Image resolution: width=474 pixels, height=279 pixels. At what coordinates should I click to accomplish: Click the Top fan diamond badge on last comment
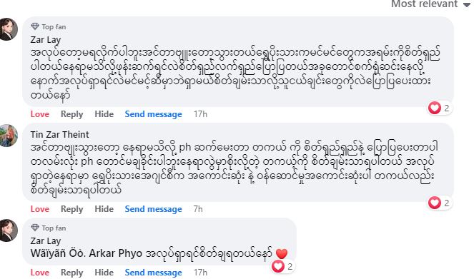pos(35,228)
